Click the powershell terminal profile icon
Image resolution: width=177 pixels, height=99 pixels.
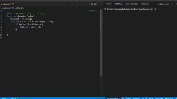click(159, 4)
